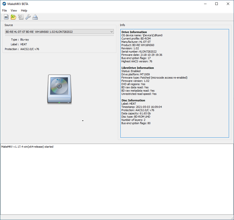Screen dimensions: 234x220
Task: Click 'Unrestricted read speed: Yes' line
Action: [x=139, y=94]
